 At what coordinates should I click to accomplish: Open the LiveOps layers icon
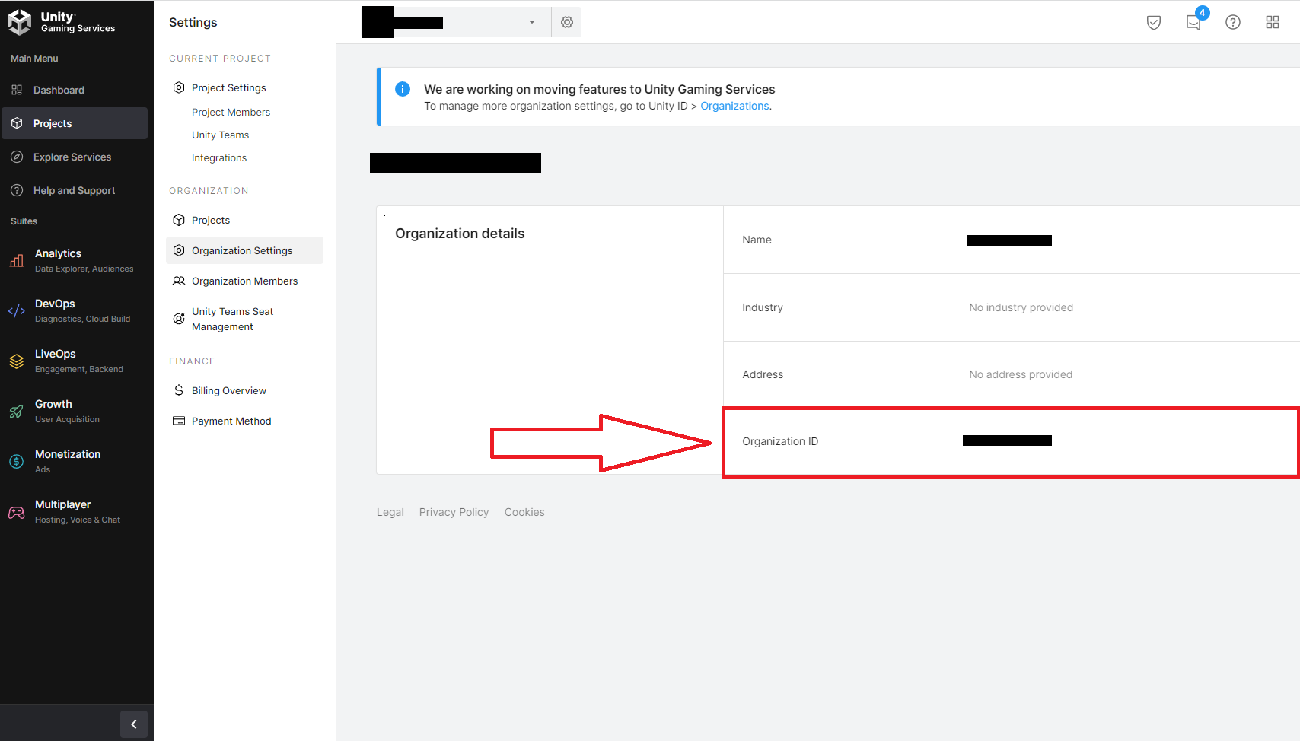(x=17, y=361)
